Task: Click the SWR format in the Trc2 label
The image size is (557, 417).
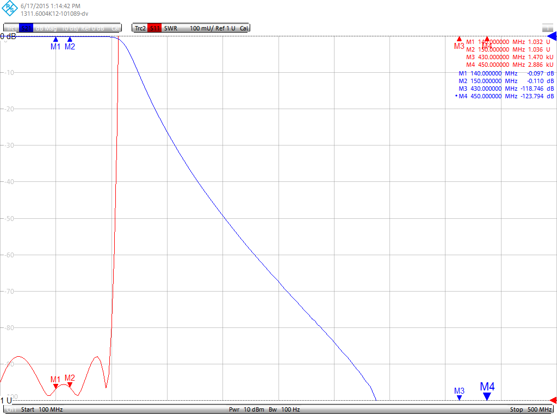Action: pos(170,28)
